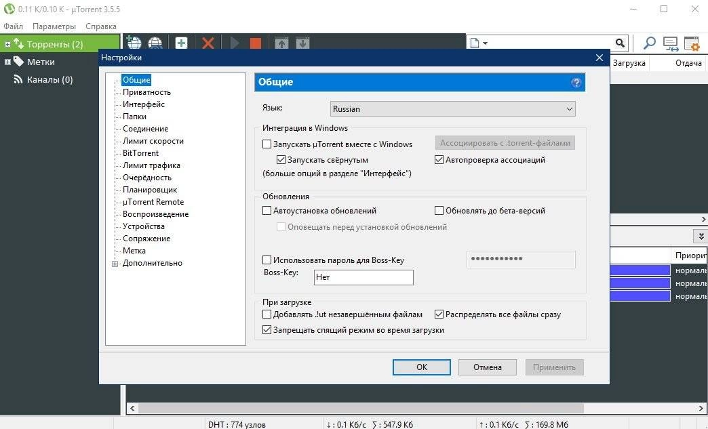Image resolution: width=708 pixels, height=429 pixels.
Task: Uncheck Автопроверка ассоциаций
Action: tap(439, 160)
